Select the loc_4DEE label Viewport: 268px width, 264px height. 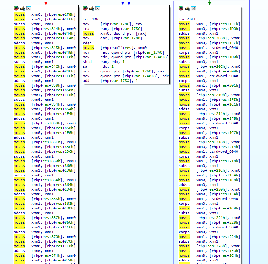click(188, 19)
